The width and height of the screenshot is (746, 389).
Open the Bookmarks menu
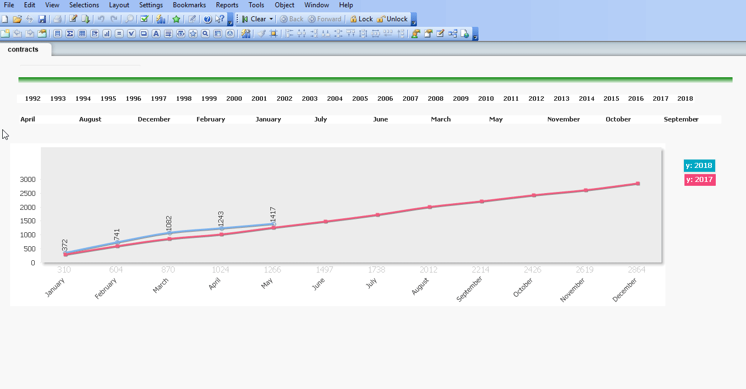coord(189,5)
